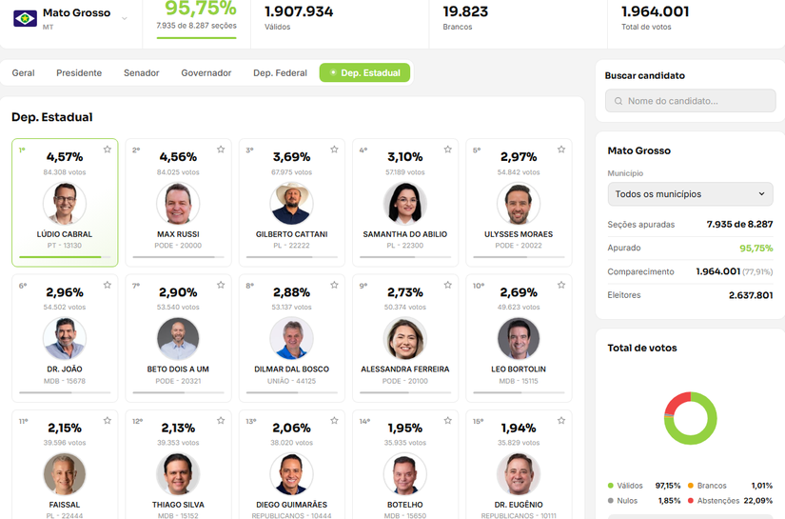Favorite Lúdio Cabral with the star
Viewport: 785px width, 519px height.
point(108,150)
